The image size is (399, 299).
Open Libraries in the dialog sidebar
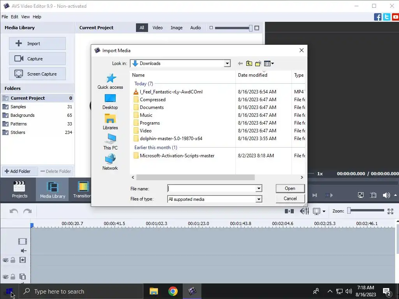click(110, 122)
